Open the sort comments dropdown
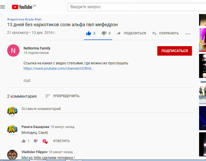 (x=63, y=96)
